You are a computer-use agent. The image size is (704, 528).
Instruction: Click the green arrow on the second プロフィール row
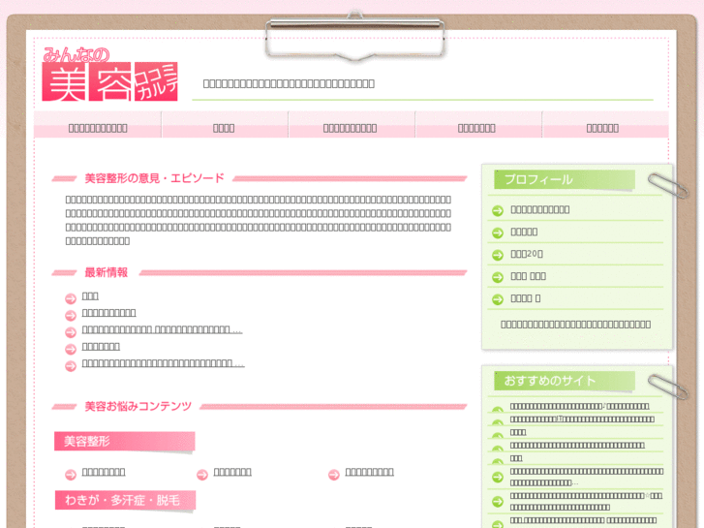(x=498, y=233)
